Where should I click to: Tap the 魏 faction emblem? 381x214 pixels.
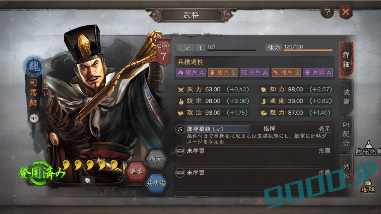point(34,66)
